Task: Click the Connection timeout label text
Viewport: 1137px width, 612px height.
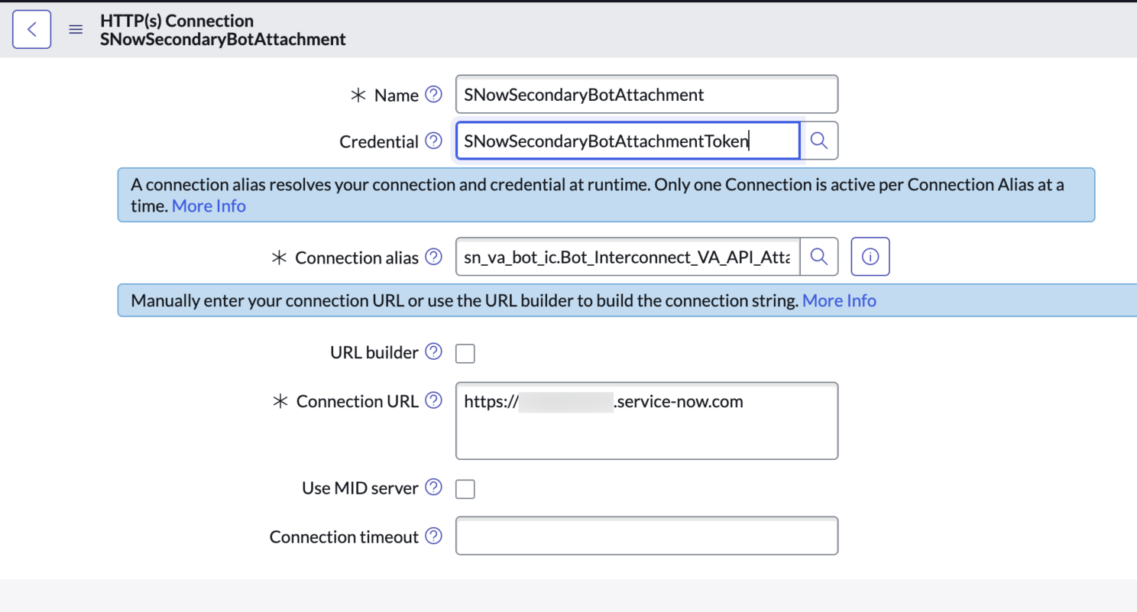Action: [344, 537]
